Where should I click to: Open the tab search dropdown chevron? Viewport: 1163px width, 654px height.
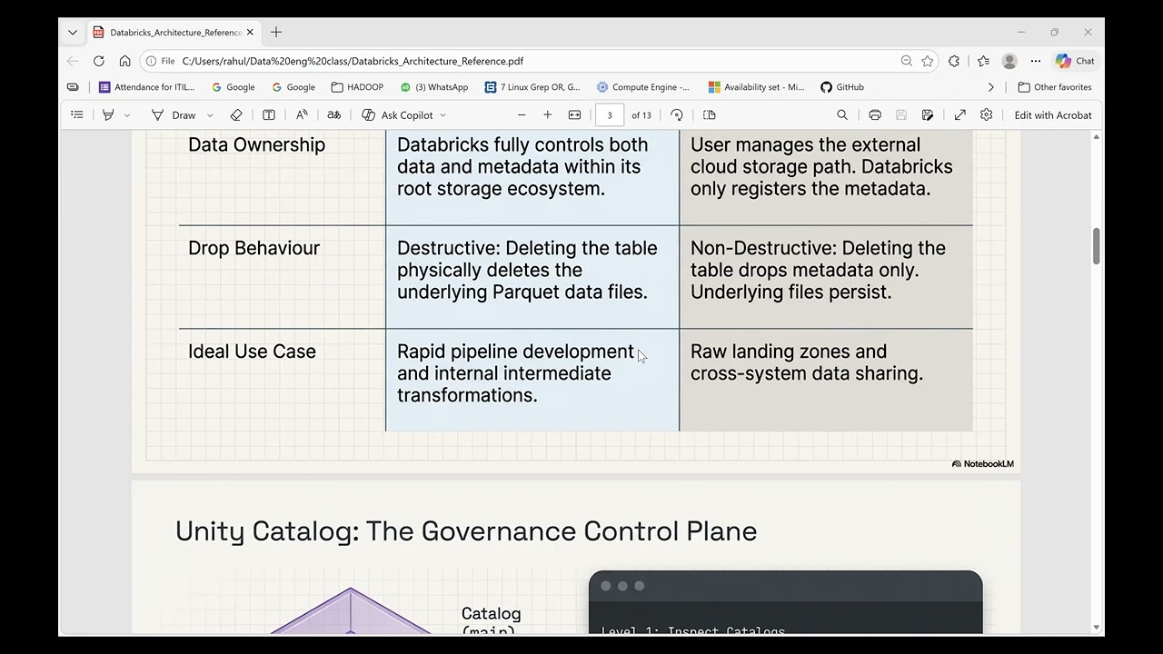73,33
